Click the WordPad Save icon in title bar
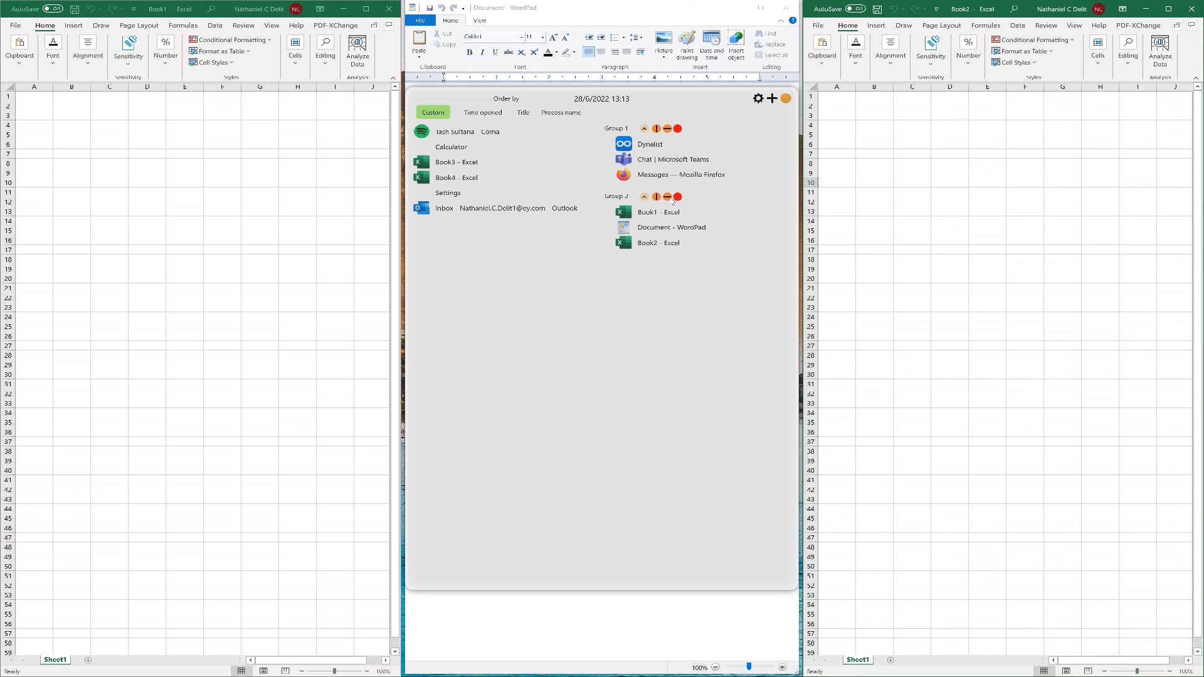Viewport: 1204px width, 677px height. pos(430,8)
